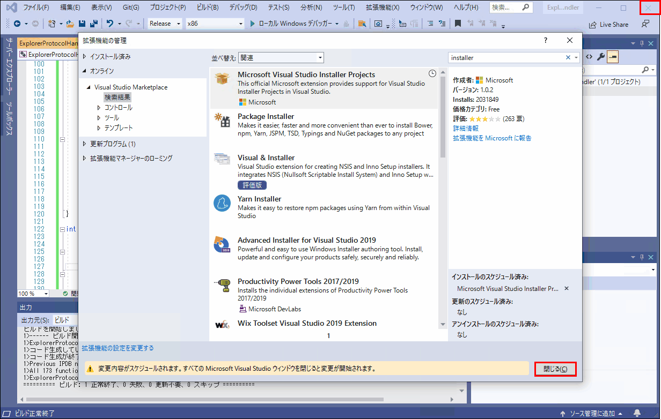This screenshot has height=419, width=661.
Task: Click the Yarn Installer extension icon
Action: pyautogui.click(x=222, y=203)
